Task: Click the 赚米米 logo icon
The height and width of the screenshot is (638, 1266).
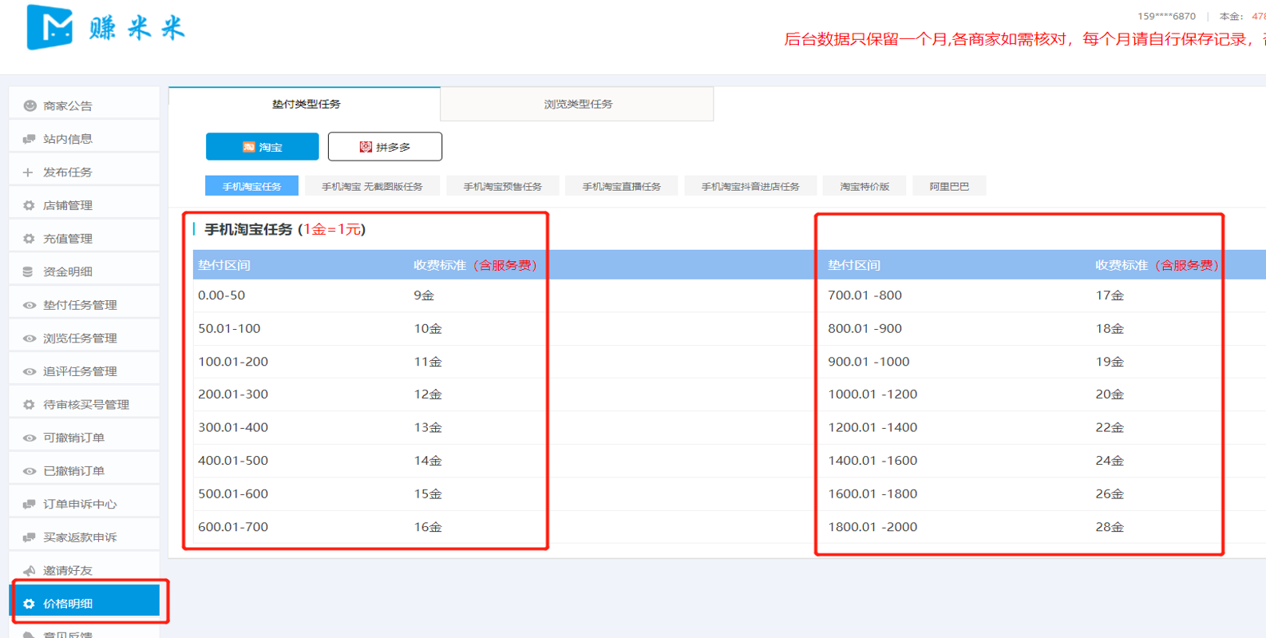Action: click(x=49, y=27)
